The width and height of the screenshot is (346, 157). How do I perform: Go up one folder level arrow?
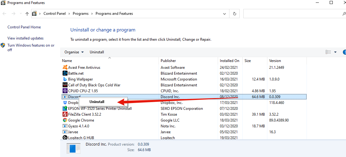27,14
